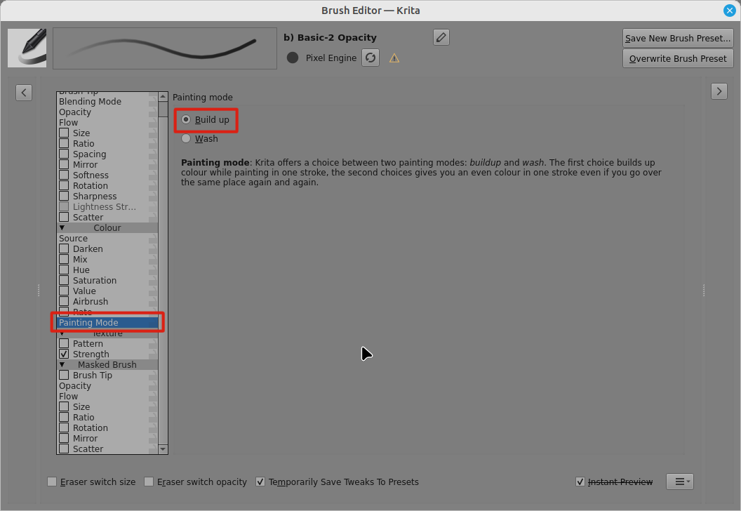Click the yellow warning triangle icon
Image resolution: width=741 pixels, height=511 pixels.
pos(394,58)
